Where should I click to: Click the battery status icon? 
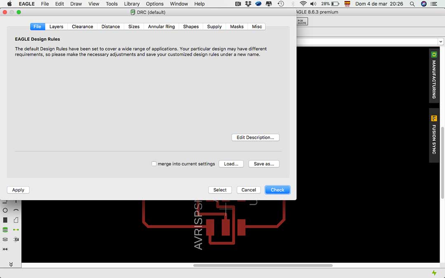(x=335, y=4)
